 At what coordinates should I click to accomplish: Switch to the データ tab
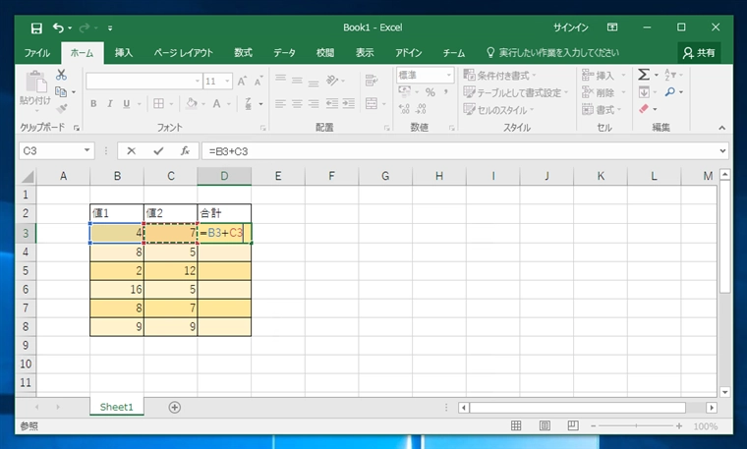coord(284,53)
